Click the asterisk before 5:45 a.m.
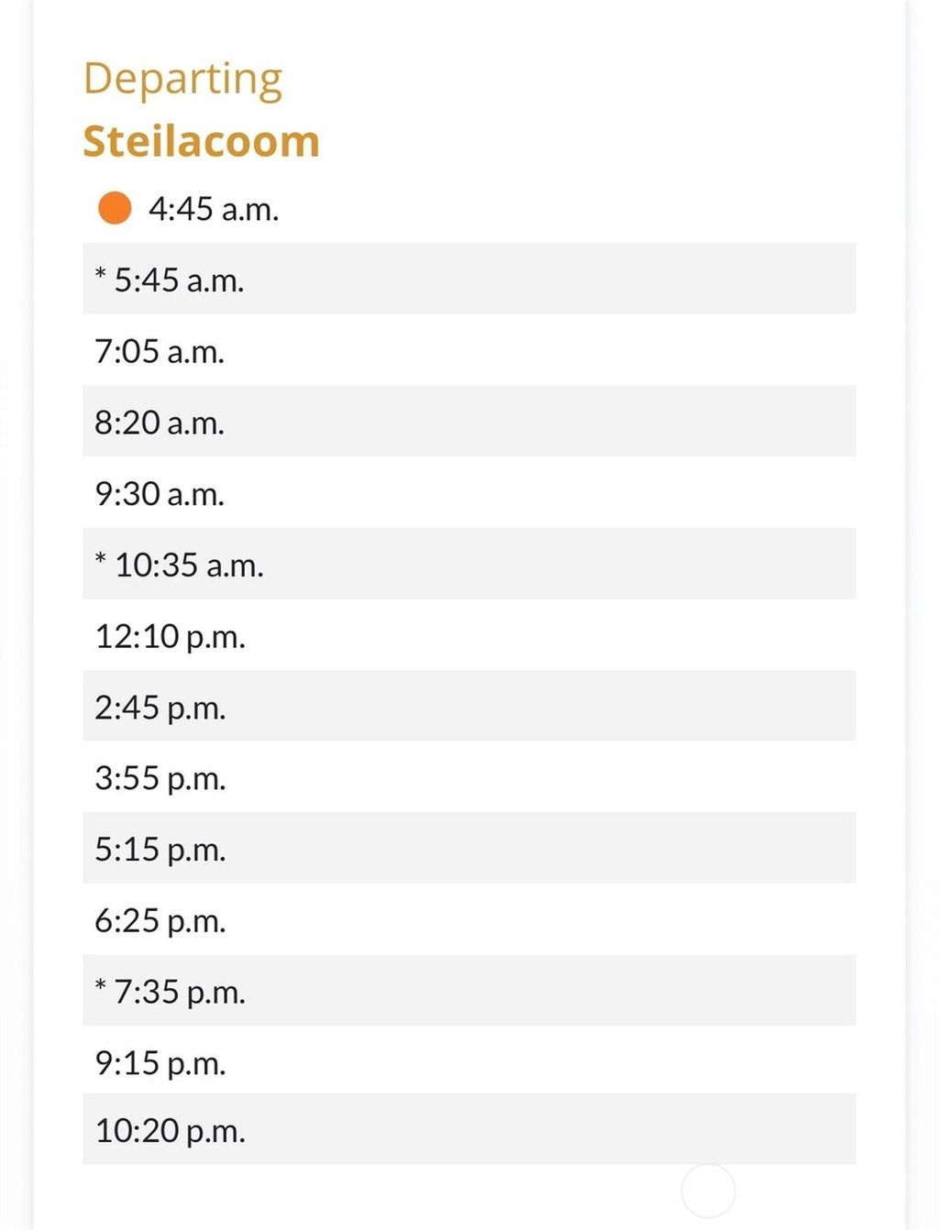The image size is (939, 1230). point(100,274)
